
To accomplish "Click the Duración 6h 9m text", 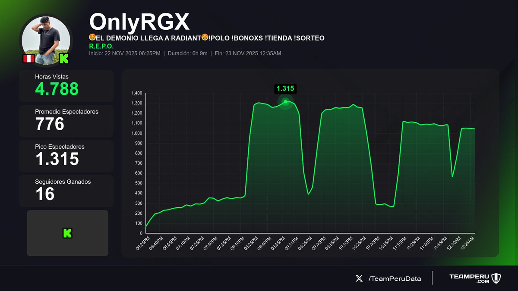I will (187, 53).
